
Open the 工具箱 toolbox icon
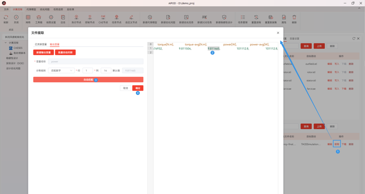39,17
